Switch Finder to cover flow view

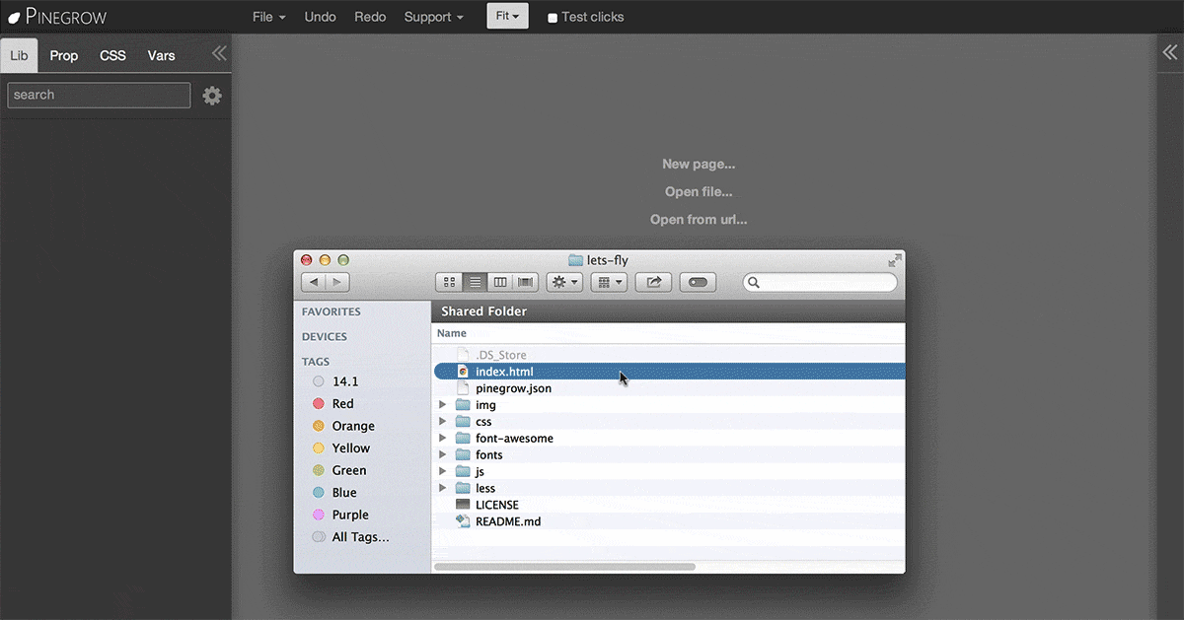point(525,282)
